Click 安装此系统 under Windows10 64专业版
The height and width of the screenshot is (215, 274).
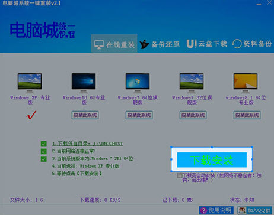click(x=85, y=115)
